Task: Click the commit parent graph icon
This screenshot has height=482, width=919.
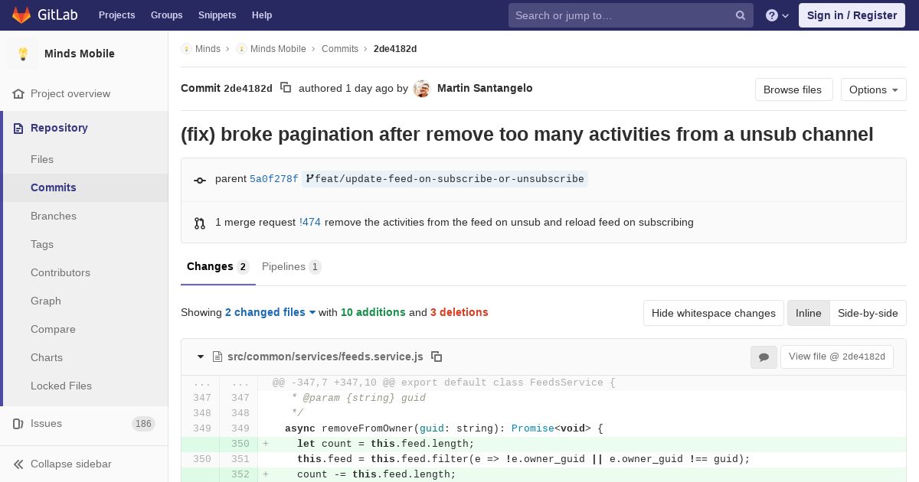Action: click(x=200, y=180)
